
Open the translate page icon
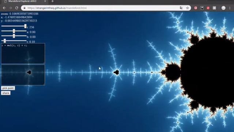coord(181,8)
